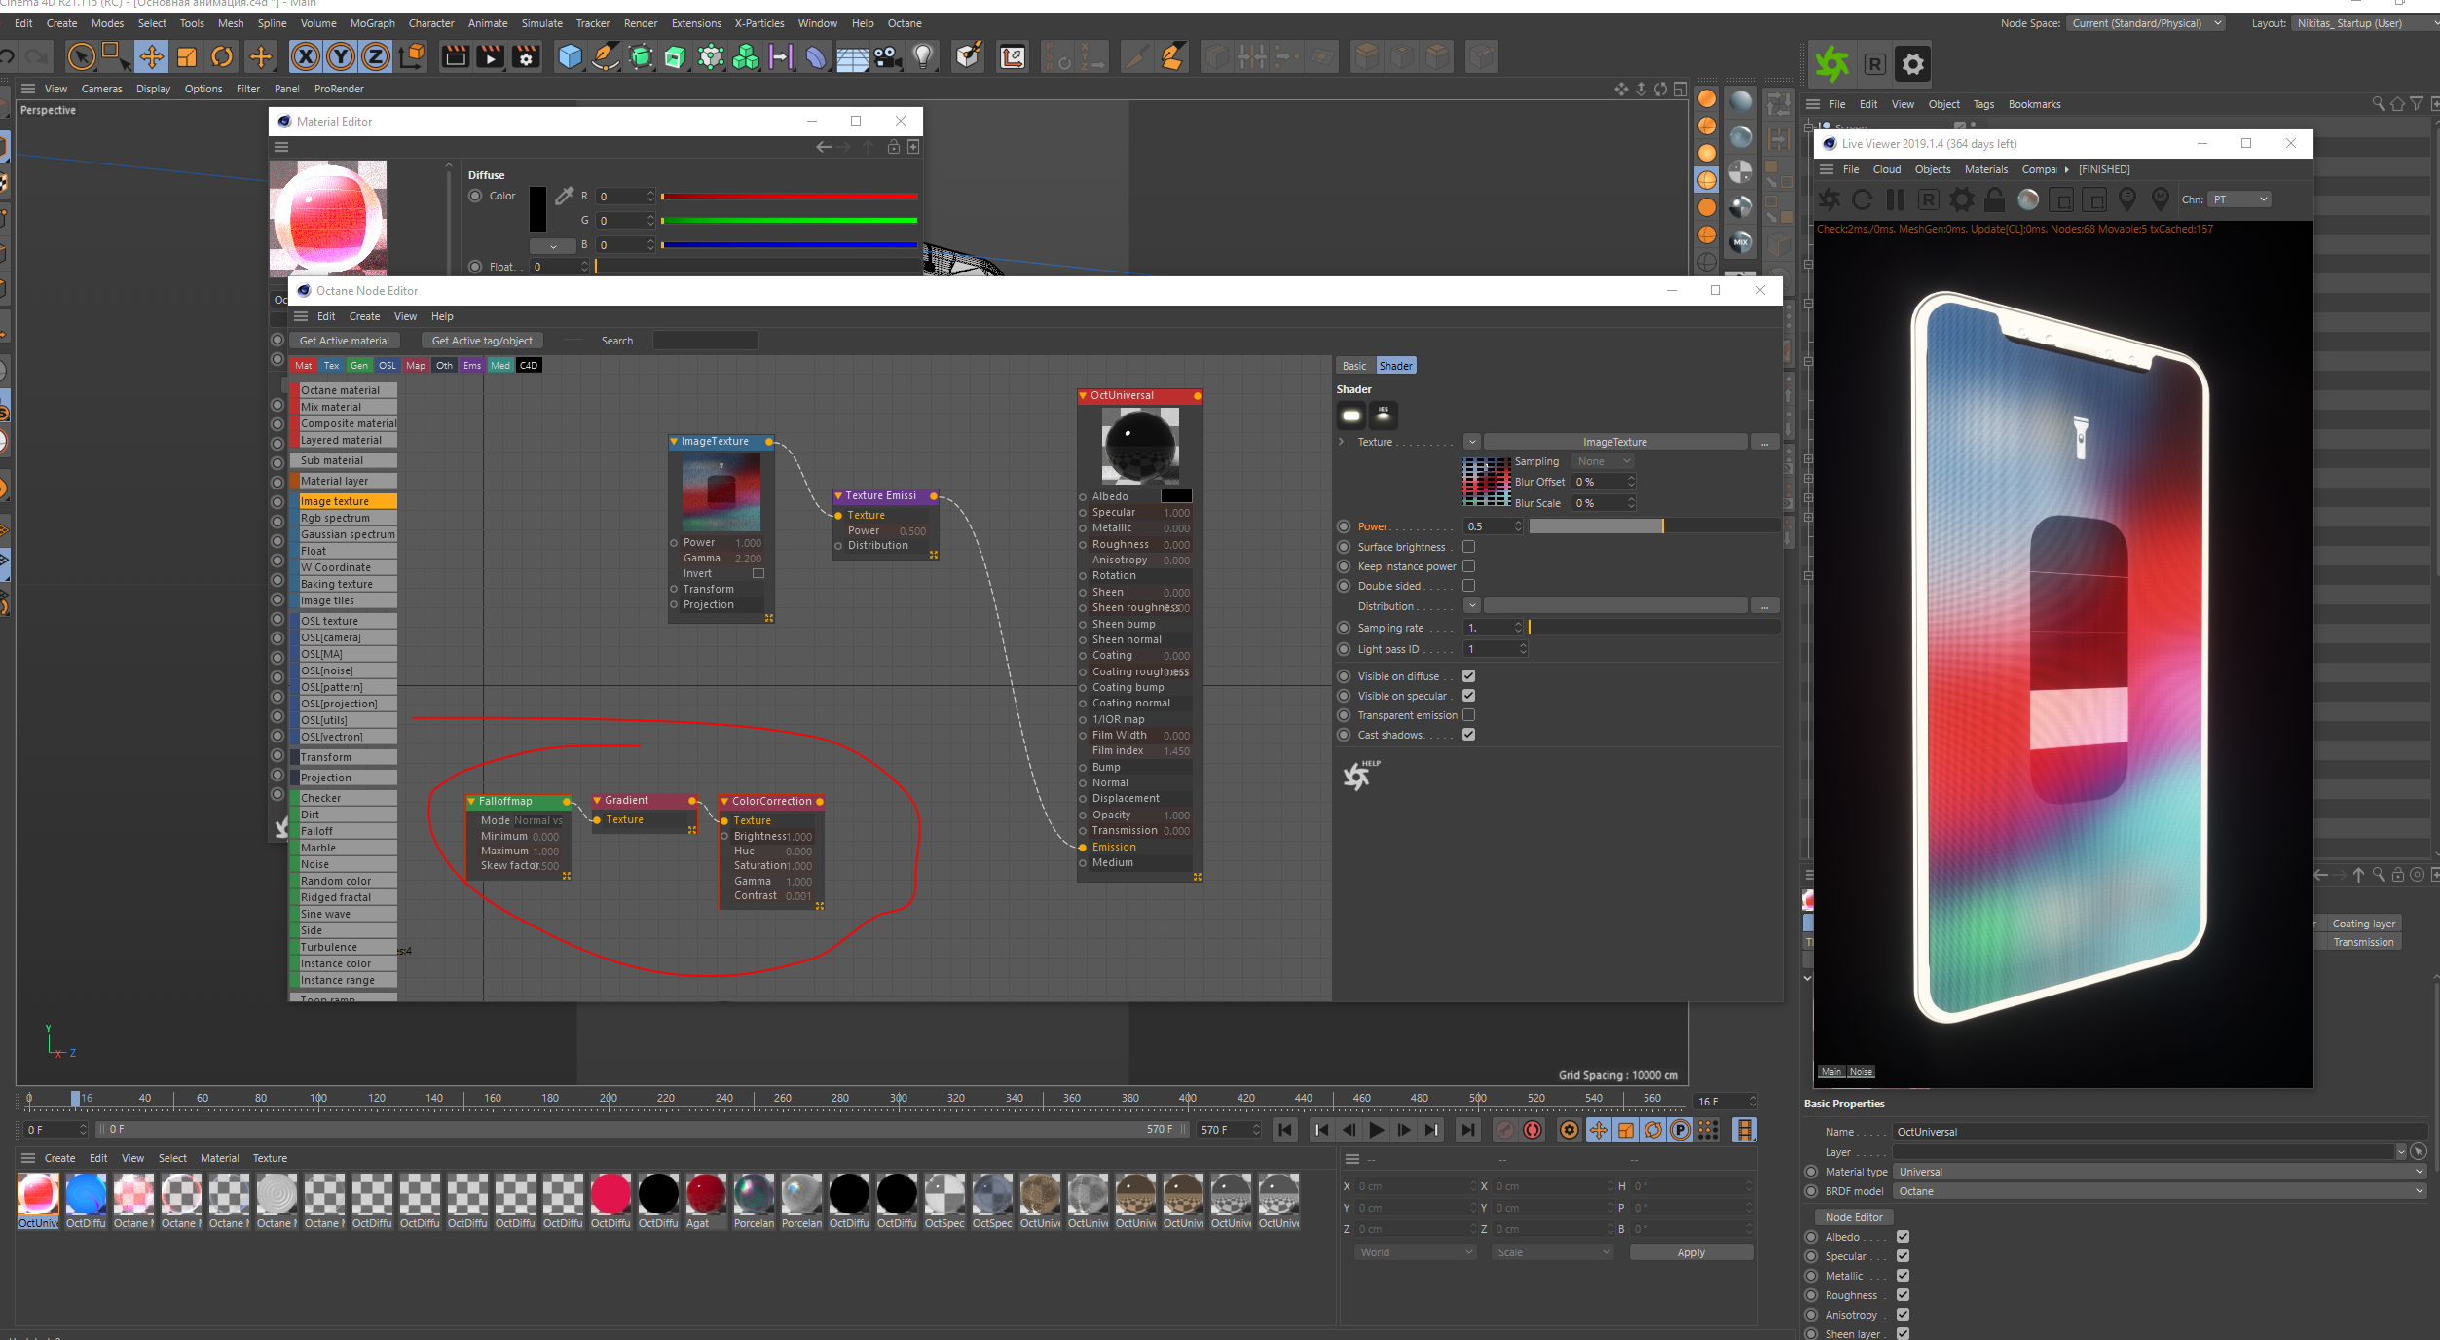This screenshot has height=1340, width=2440.
Task: Expand the Sampling None dropdown
Action: pos(1603,461)
